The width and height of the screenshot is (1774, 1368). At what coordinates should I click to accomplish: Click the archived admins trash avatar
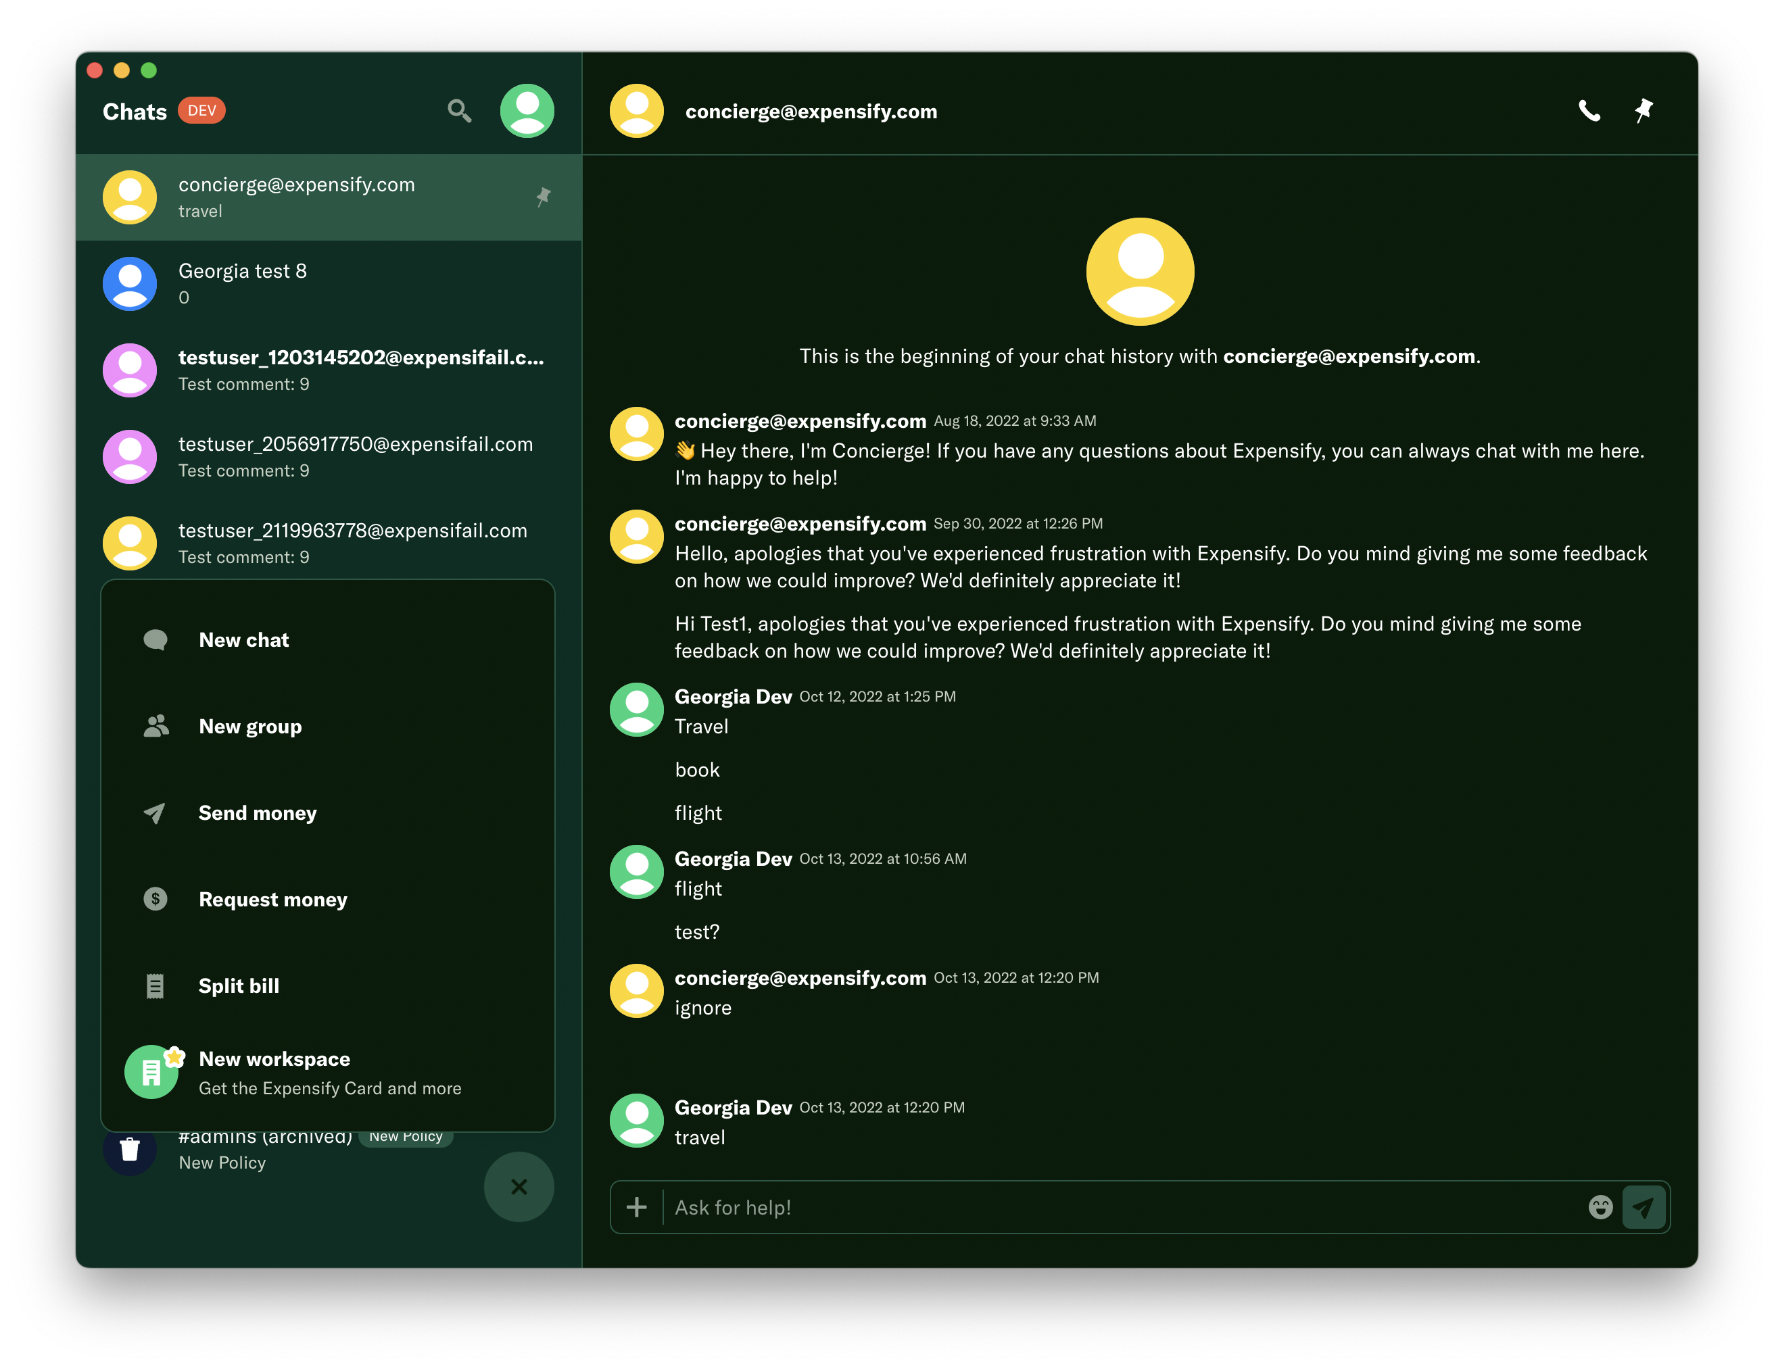(x=130, y=1150)
